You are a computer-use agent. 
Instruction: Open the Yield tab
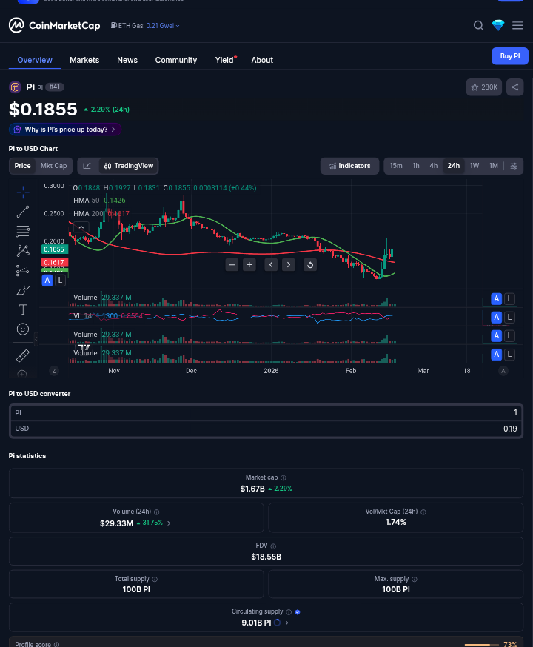224,60
